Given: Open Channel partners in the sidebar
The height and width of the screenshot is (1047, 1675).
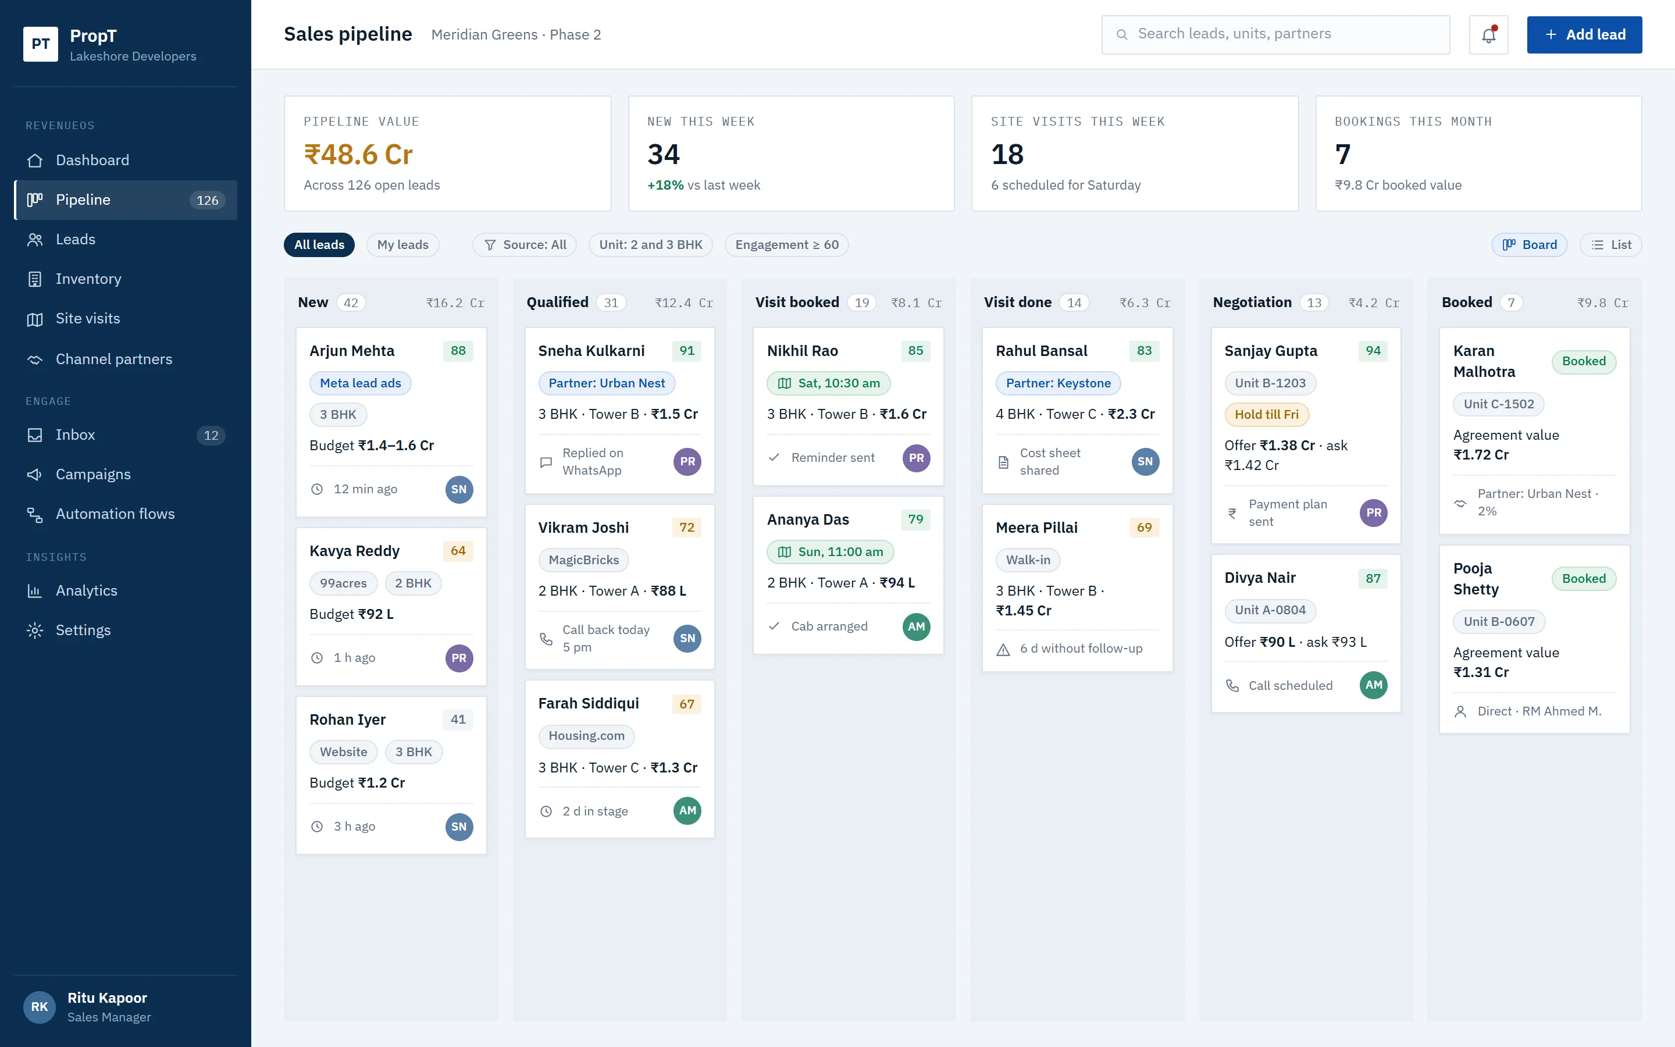Looking at the screenshot, I should (125, 359).
